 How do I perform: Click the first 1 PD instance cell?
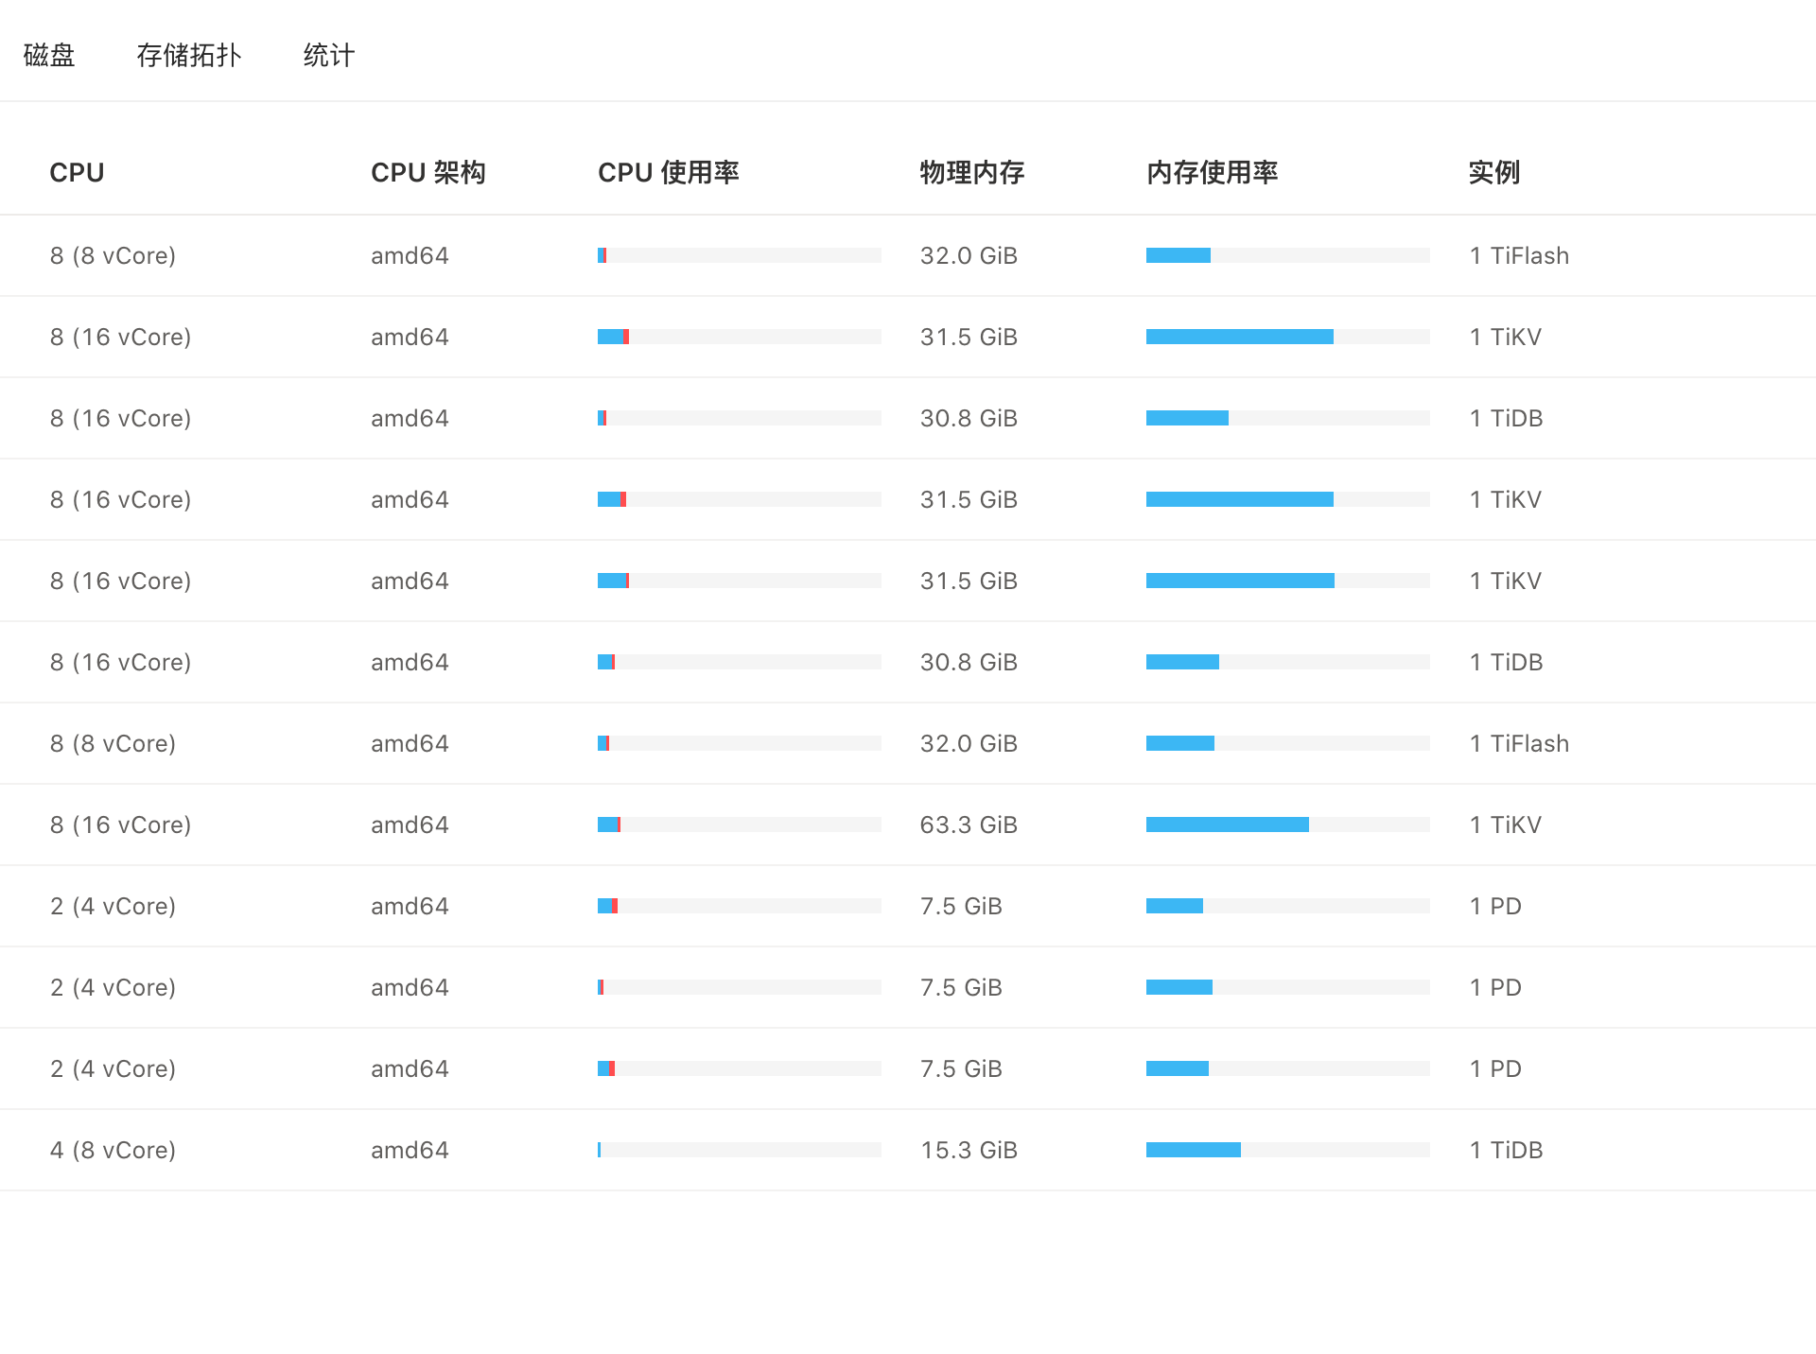coord(1495,906)
